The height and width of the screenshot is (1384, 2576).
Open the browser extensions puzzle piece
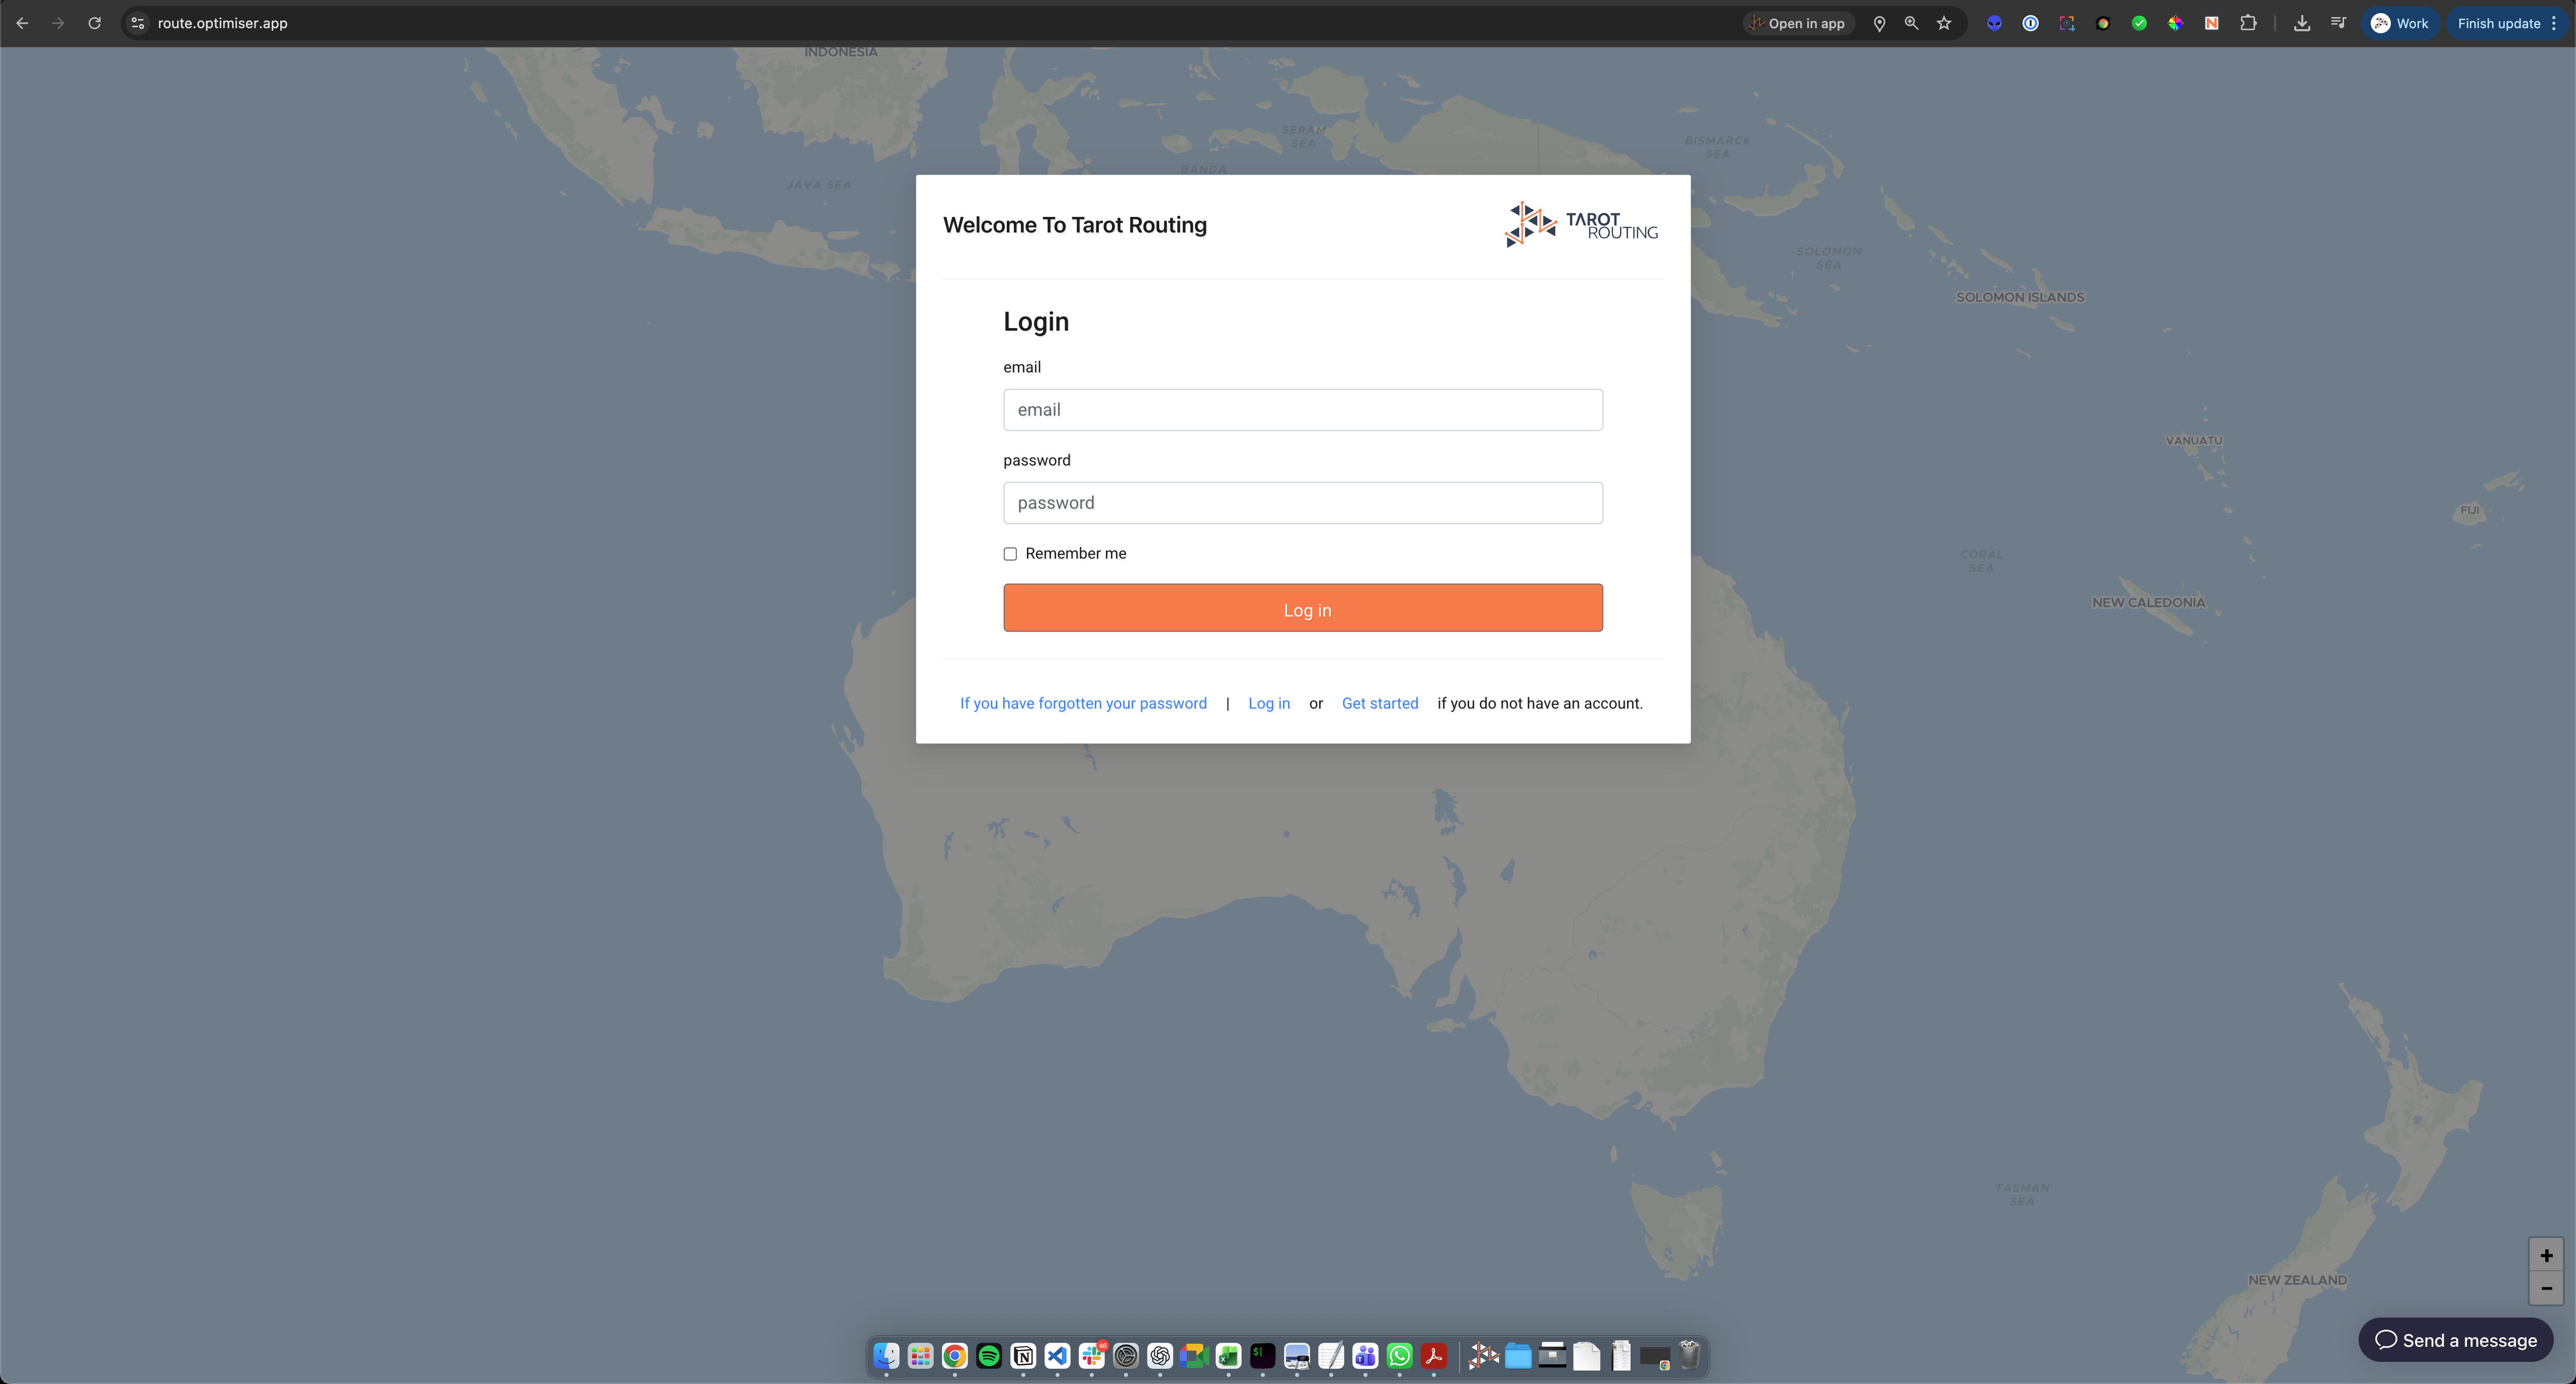pos(2249,23)
